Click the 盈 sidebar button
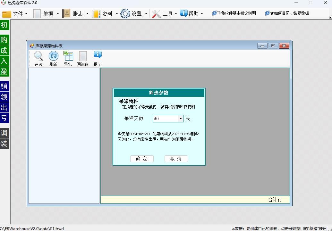This screenshot has height=231, width=332. (x=4, y=71)
